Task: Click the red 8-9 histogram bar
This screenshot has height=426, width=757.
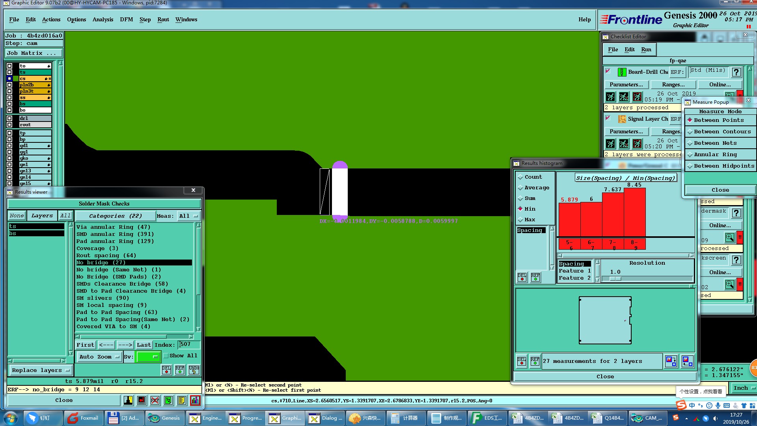Action: click(x=634, y=213)
